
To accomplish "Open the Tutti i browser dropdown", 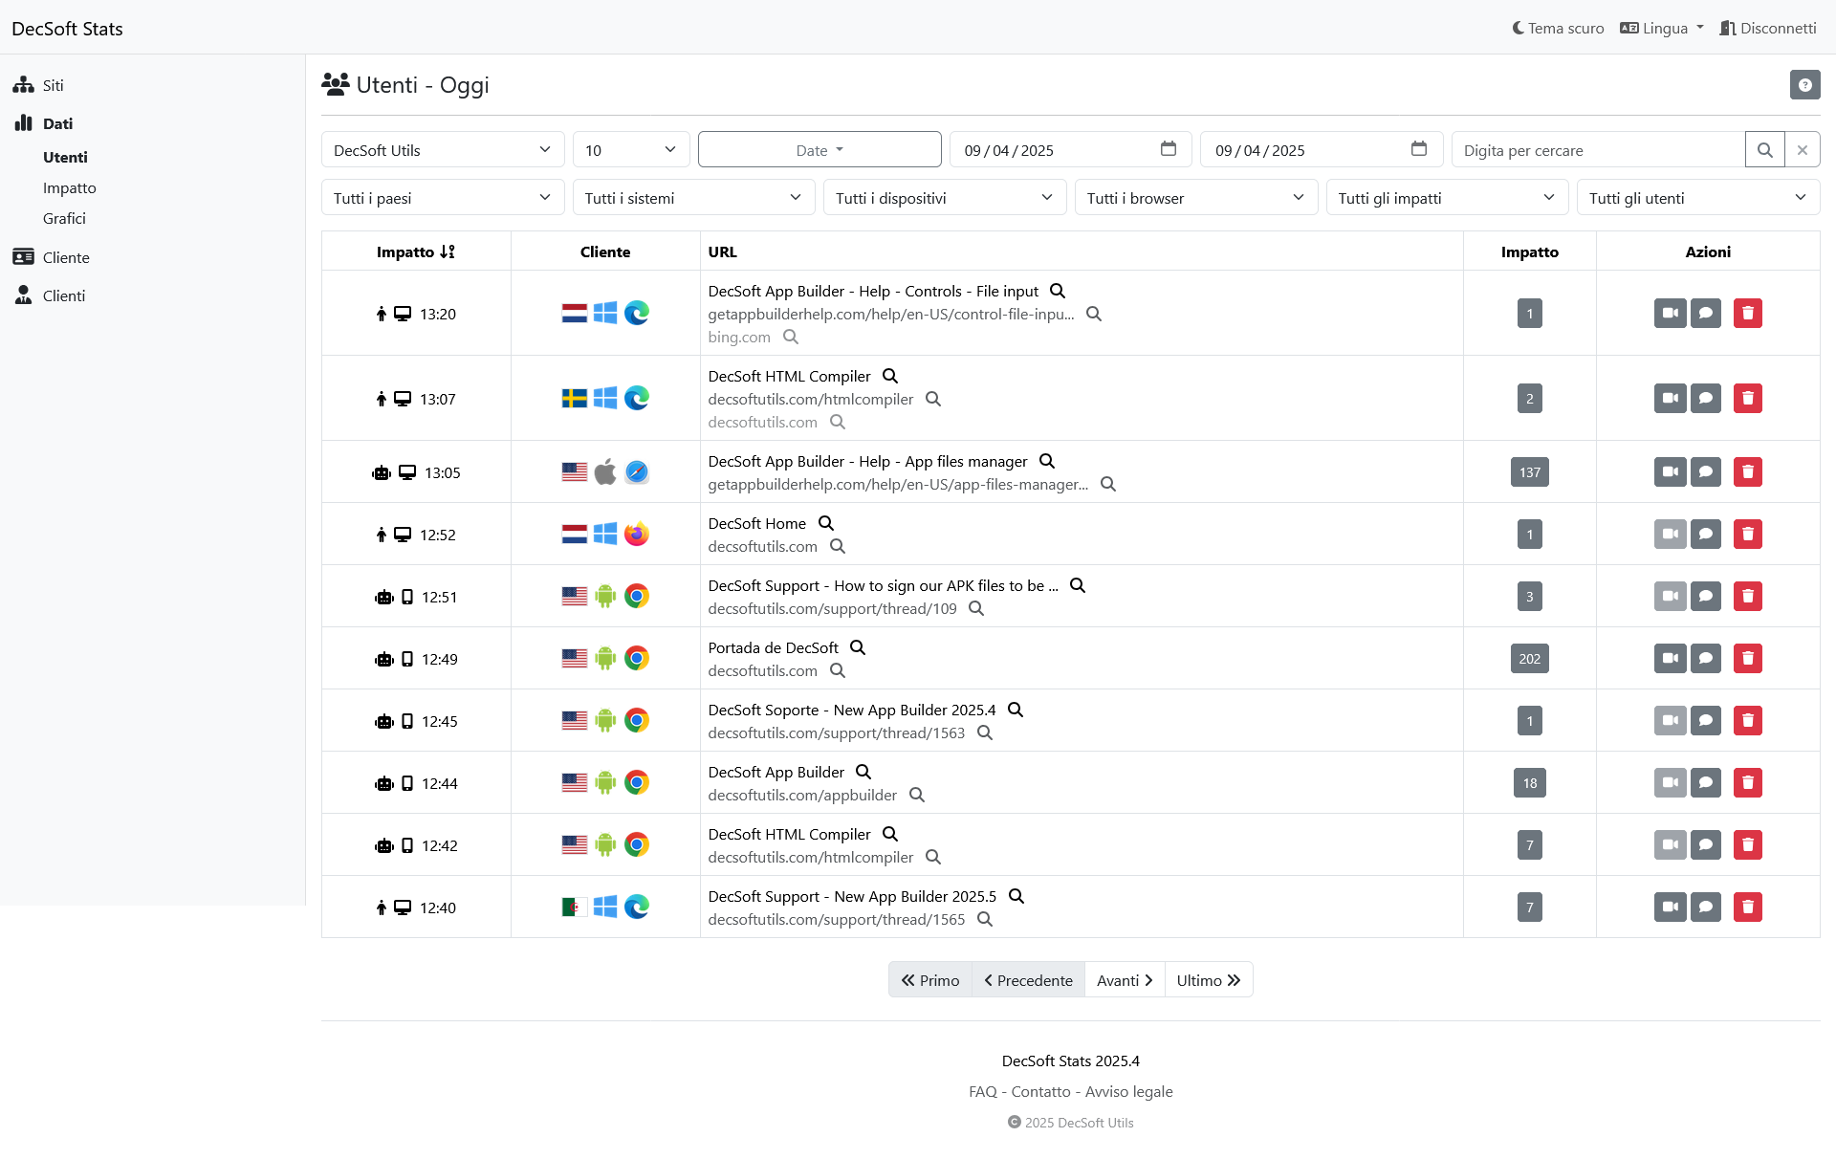I will [1195, 198].
